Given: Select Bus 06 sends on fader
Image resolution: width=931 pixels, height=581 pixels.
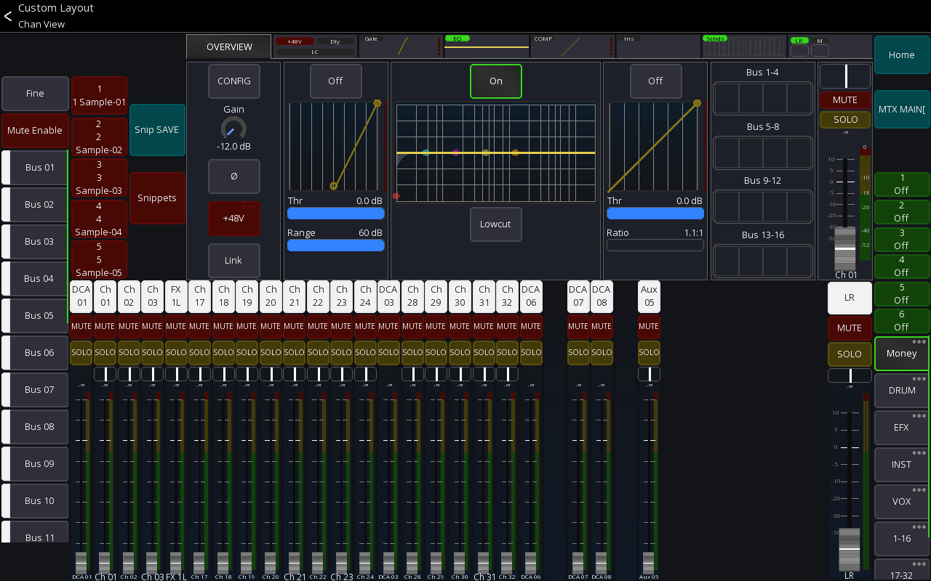Looking at the screenshot, I should (x=35, y=352).
